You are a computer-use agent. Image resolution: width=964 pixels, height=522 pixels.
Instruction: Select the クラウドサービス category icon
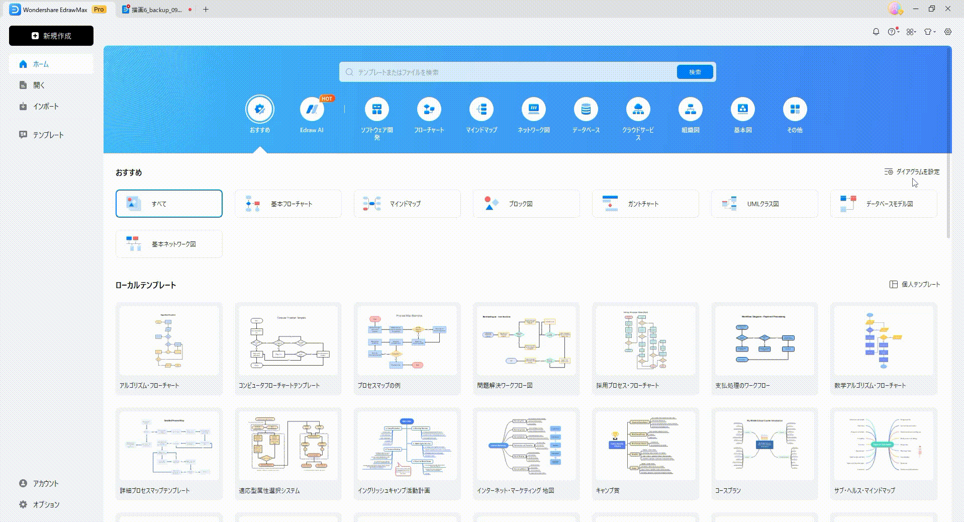[638, 109]
